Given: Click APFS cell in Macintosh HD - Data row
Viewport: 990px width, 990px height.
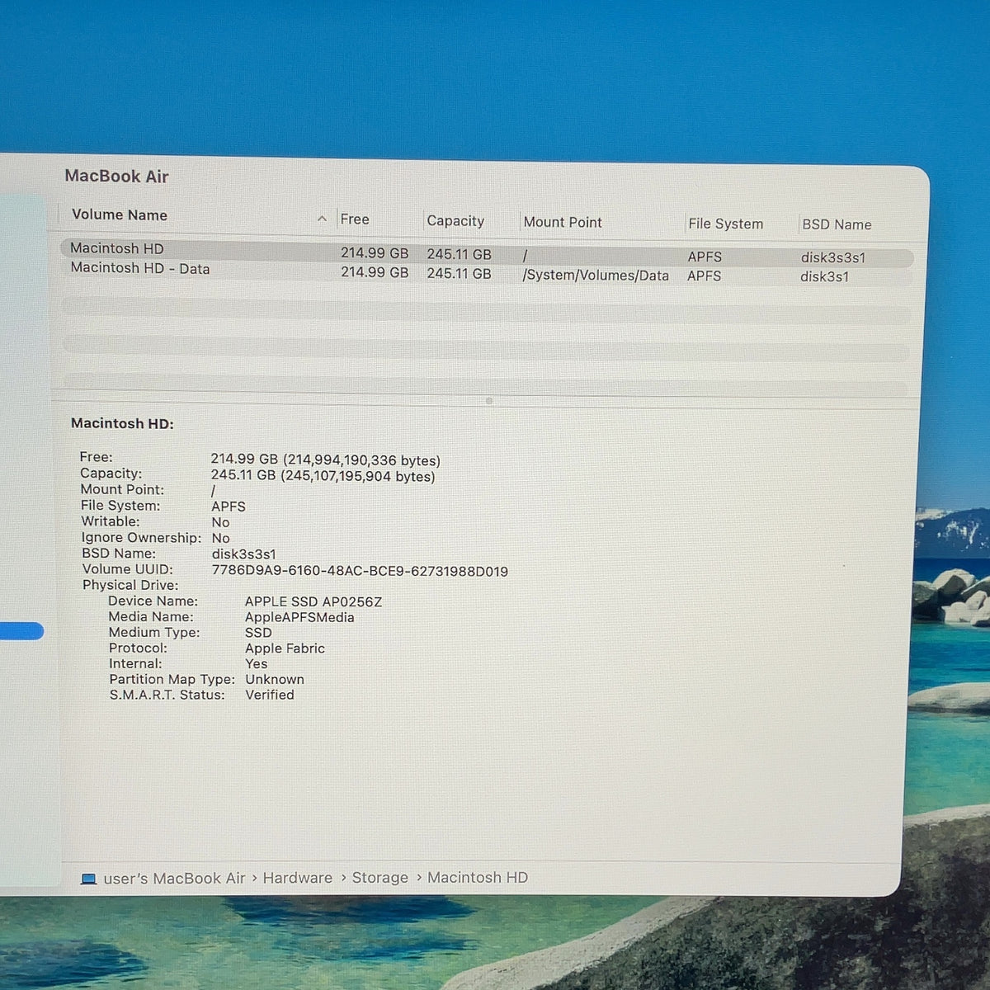Looking at the screenshot, I should click(704, 276).
